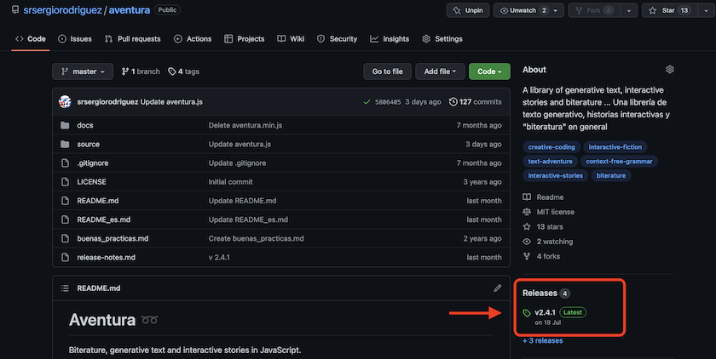
Task: Click the green commit status checkmark
Action: tap(366, 101)
